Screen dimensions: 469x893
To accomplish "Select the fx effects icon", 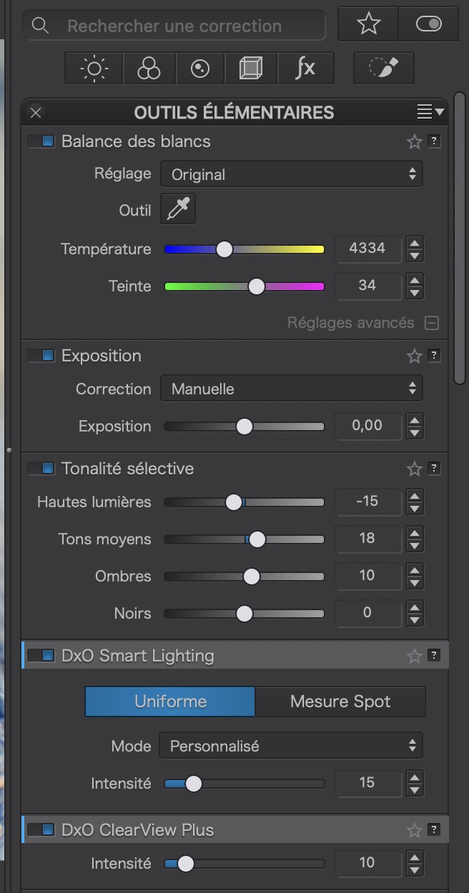I will click(x=305, y=69).
